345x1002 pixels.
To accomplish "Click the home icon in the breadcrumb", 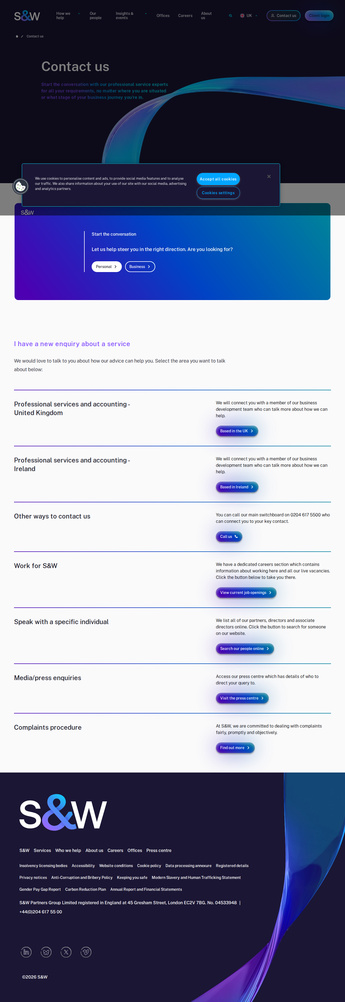I will (x=17, y=36).
